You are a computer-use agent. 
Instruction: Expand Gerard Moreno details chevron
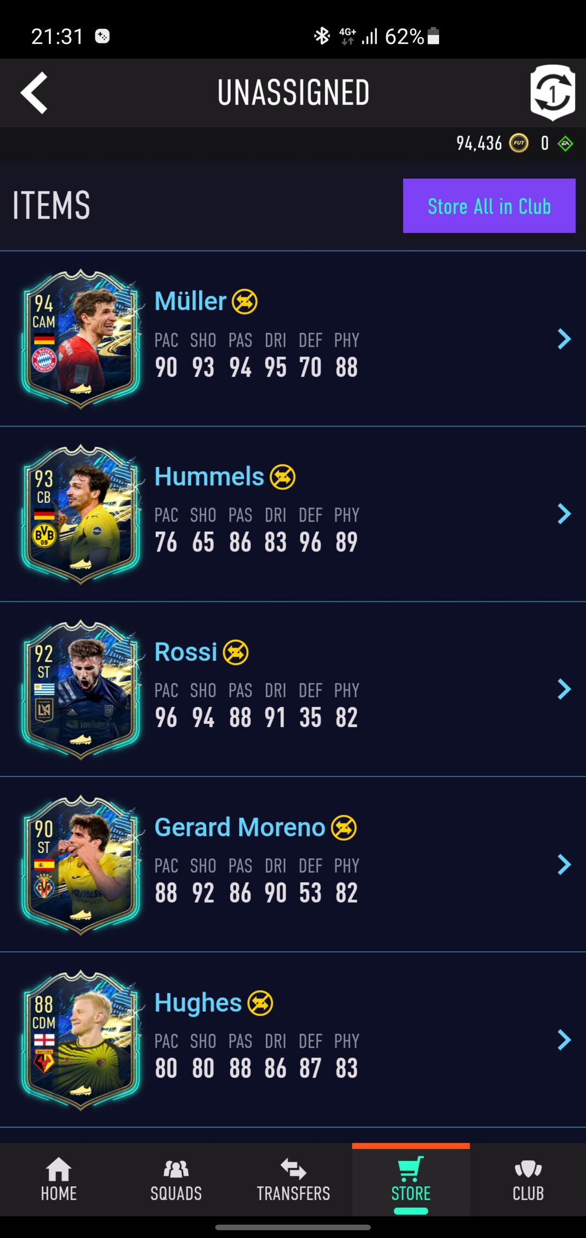[564, 864]
